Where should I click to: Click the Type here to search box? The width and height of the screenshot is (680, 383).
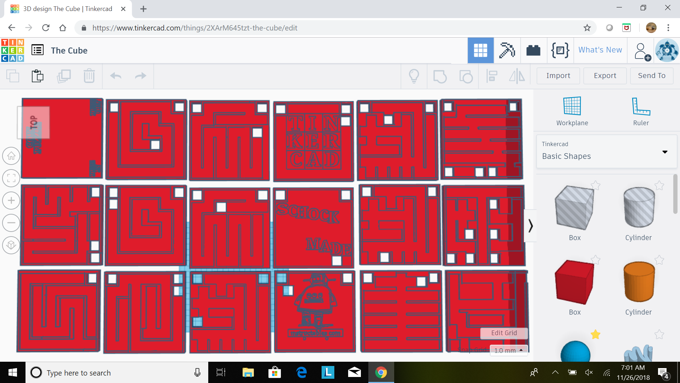pos(117,372)
